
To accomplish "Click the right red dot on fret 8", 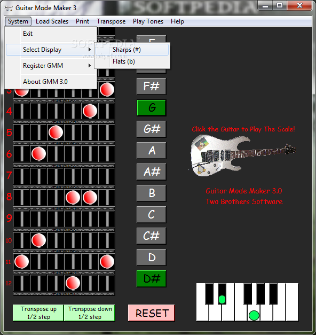I will point(90,197).
